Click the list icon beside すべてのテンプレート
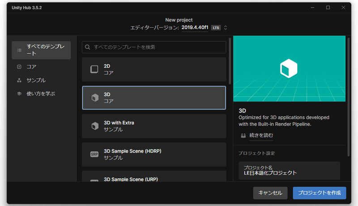The width and height of the screenshot is (358, 206). (x=19, y=50)
